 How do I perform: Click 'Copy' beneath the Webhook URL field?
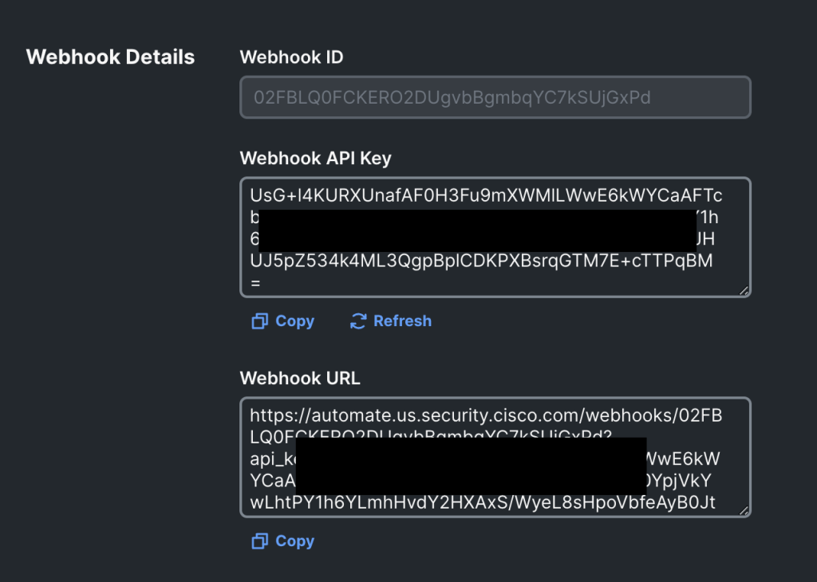[x=294, y=541]
